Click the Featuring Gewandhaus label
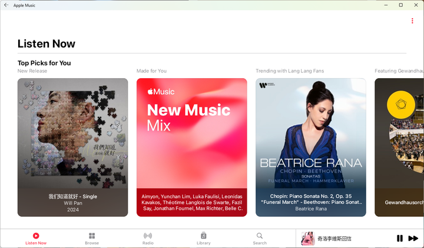Screen dimensions: 424x248 pyautogui.click(x=399, y=71)
